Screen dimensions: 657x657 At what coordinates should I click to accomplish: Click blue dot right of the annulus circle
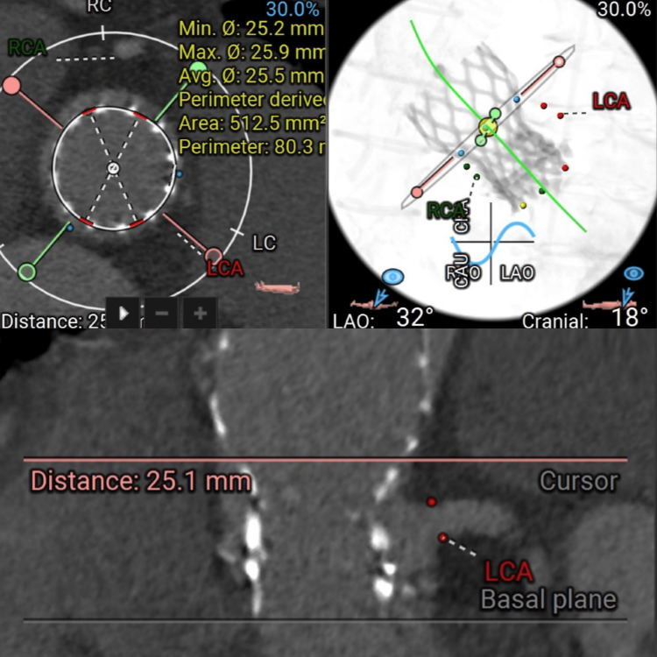(179, 173)
